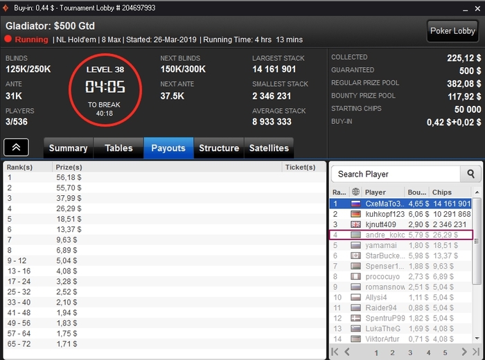
Task: Collapse the header with double-chevron button
Action: point(17,147)
